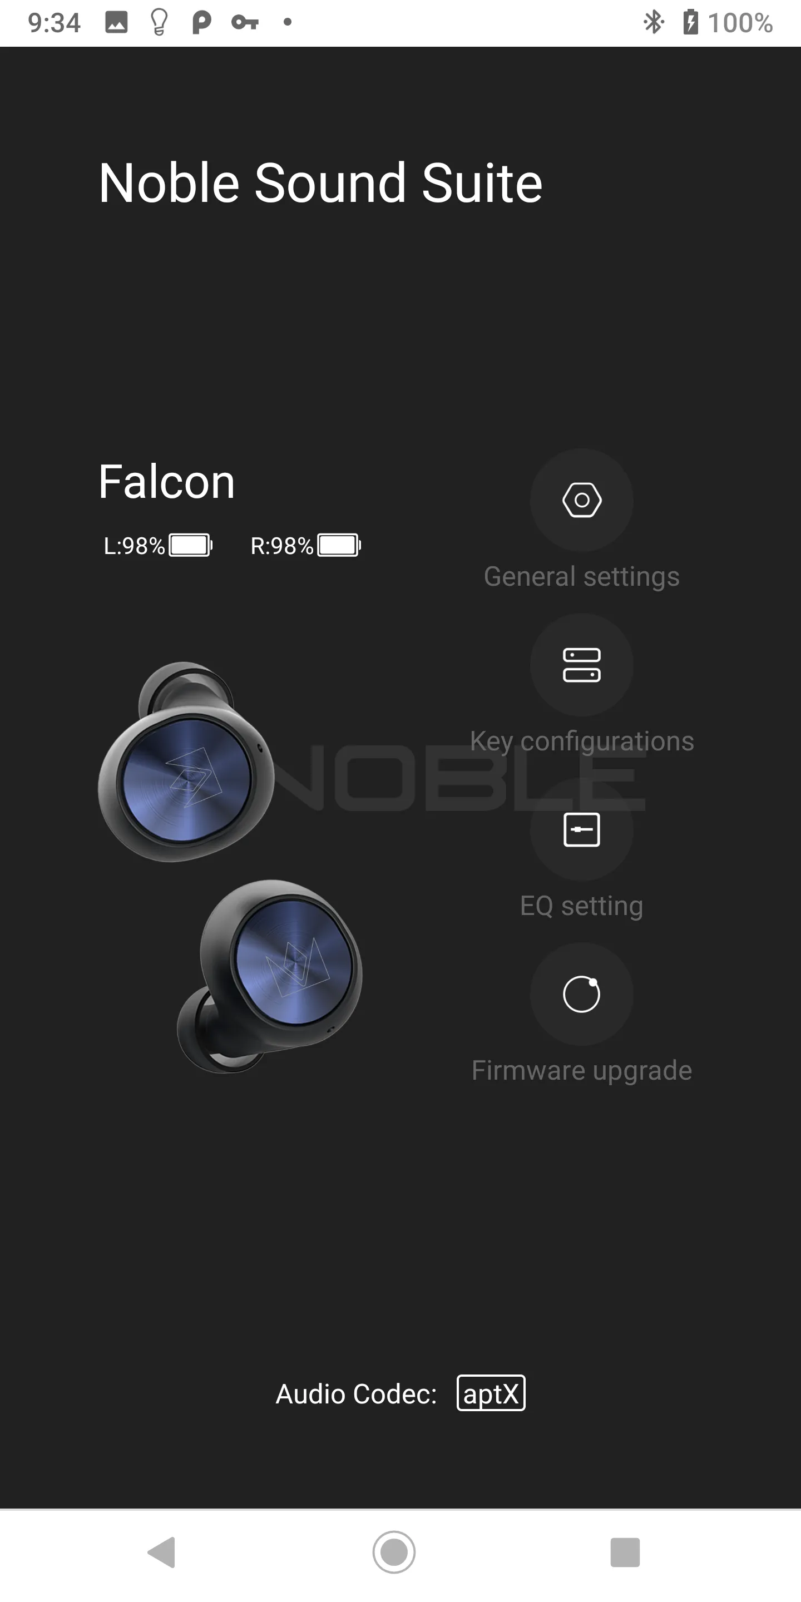The width and height of the screenshot is (801, 1602).
Task: Open General settings hexagon icon
Action: coord(581,500)
